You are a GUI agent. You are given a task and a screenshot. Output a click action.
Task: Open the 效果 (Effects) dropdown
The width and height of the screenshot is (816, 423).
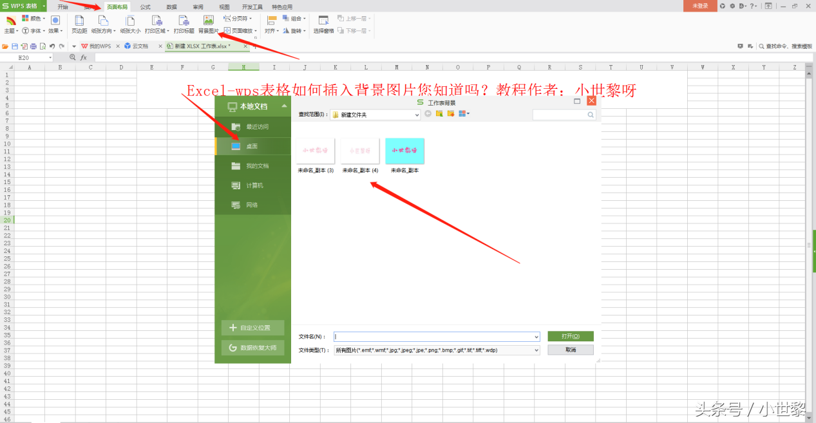pyautogui.click(x=55, y=25)
